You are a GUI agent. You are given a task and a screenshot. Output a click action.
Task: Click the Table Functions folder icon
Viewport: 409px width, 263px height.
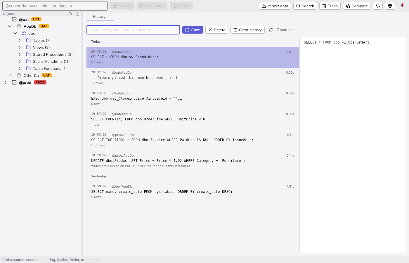tap(28, 68)
